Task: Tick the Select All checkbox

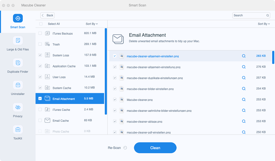Action: pyautogui.click(x=41, y=24)
